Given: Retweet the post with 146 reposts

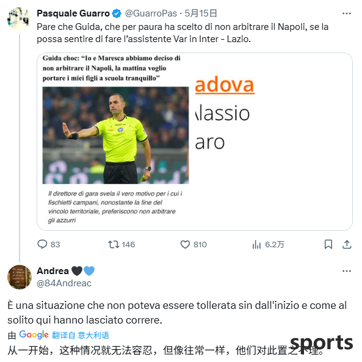Looking at the screenshot, I should pyautogui.click(x=114, y=244).
